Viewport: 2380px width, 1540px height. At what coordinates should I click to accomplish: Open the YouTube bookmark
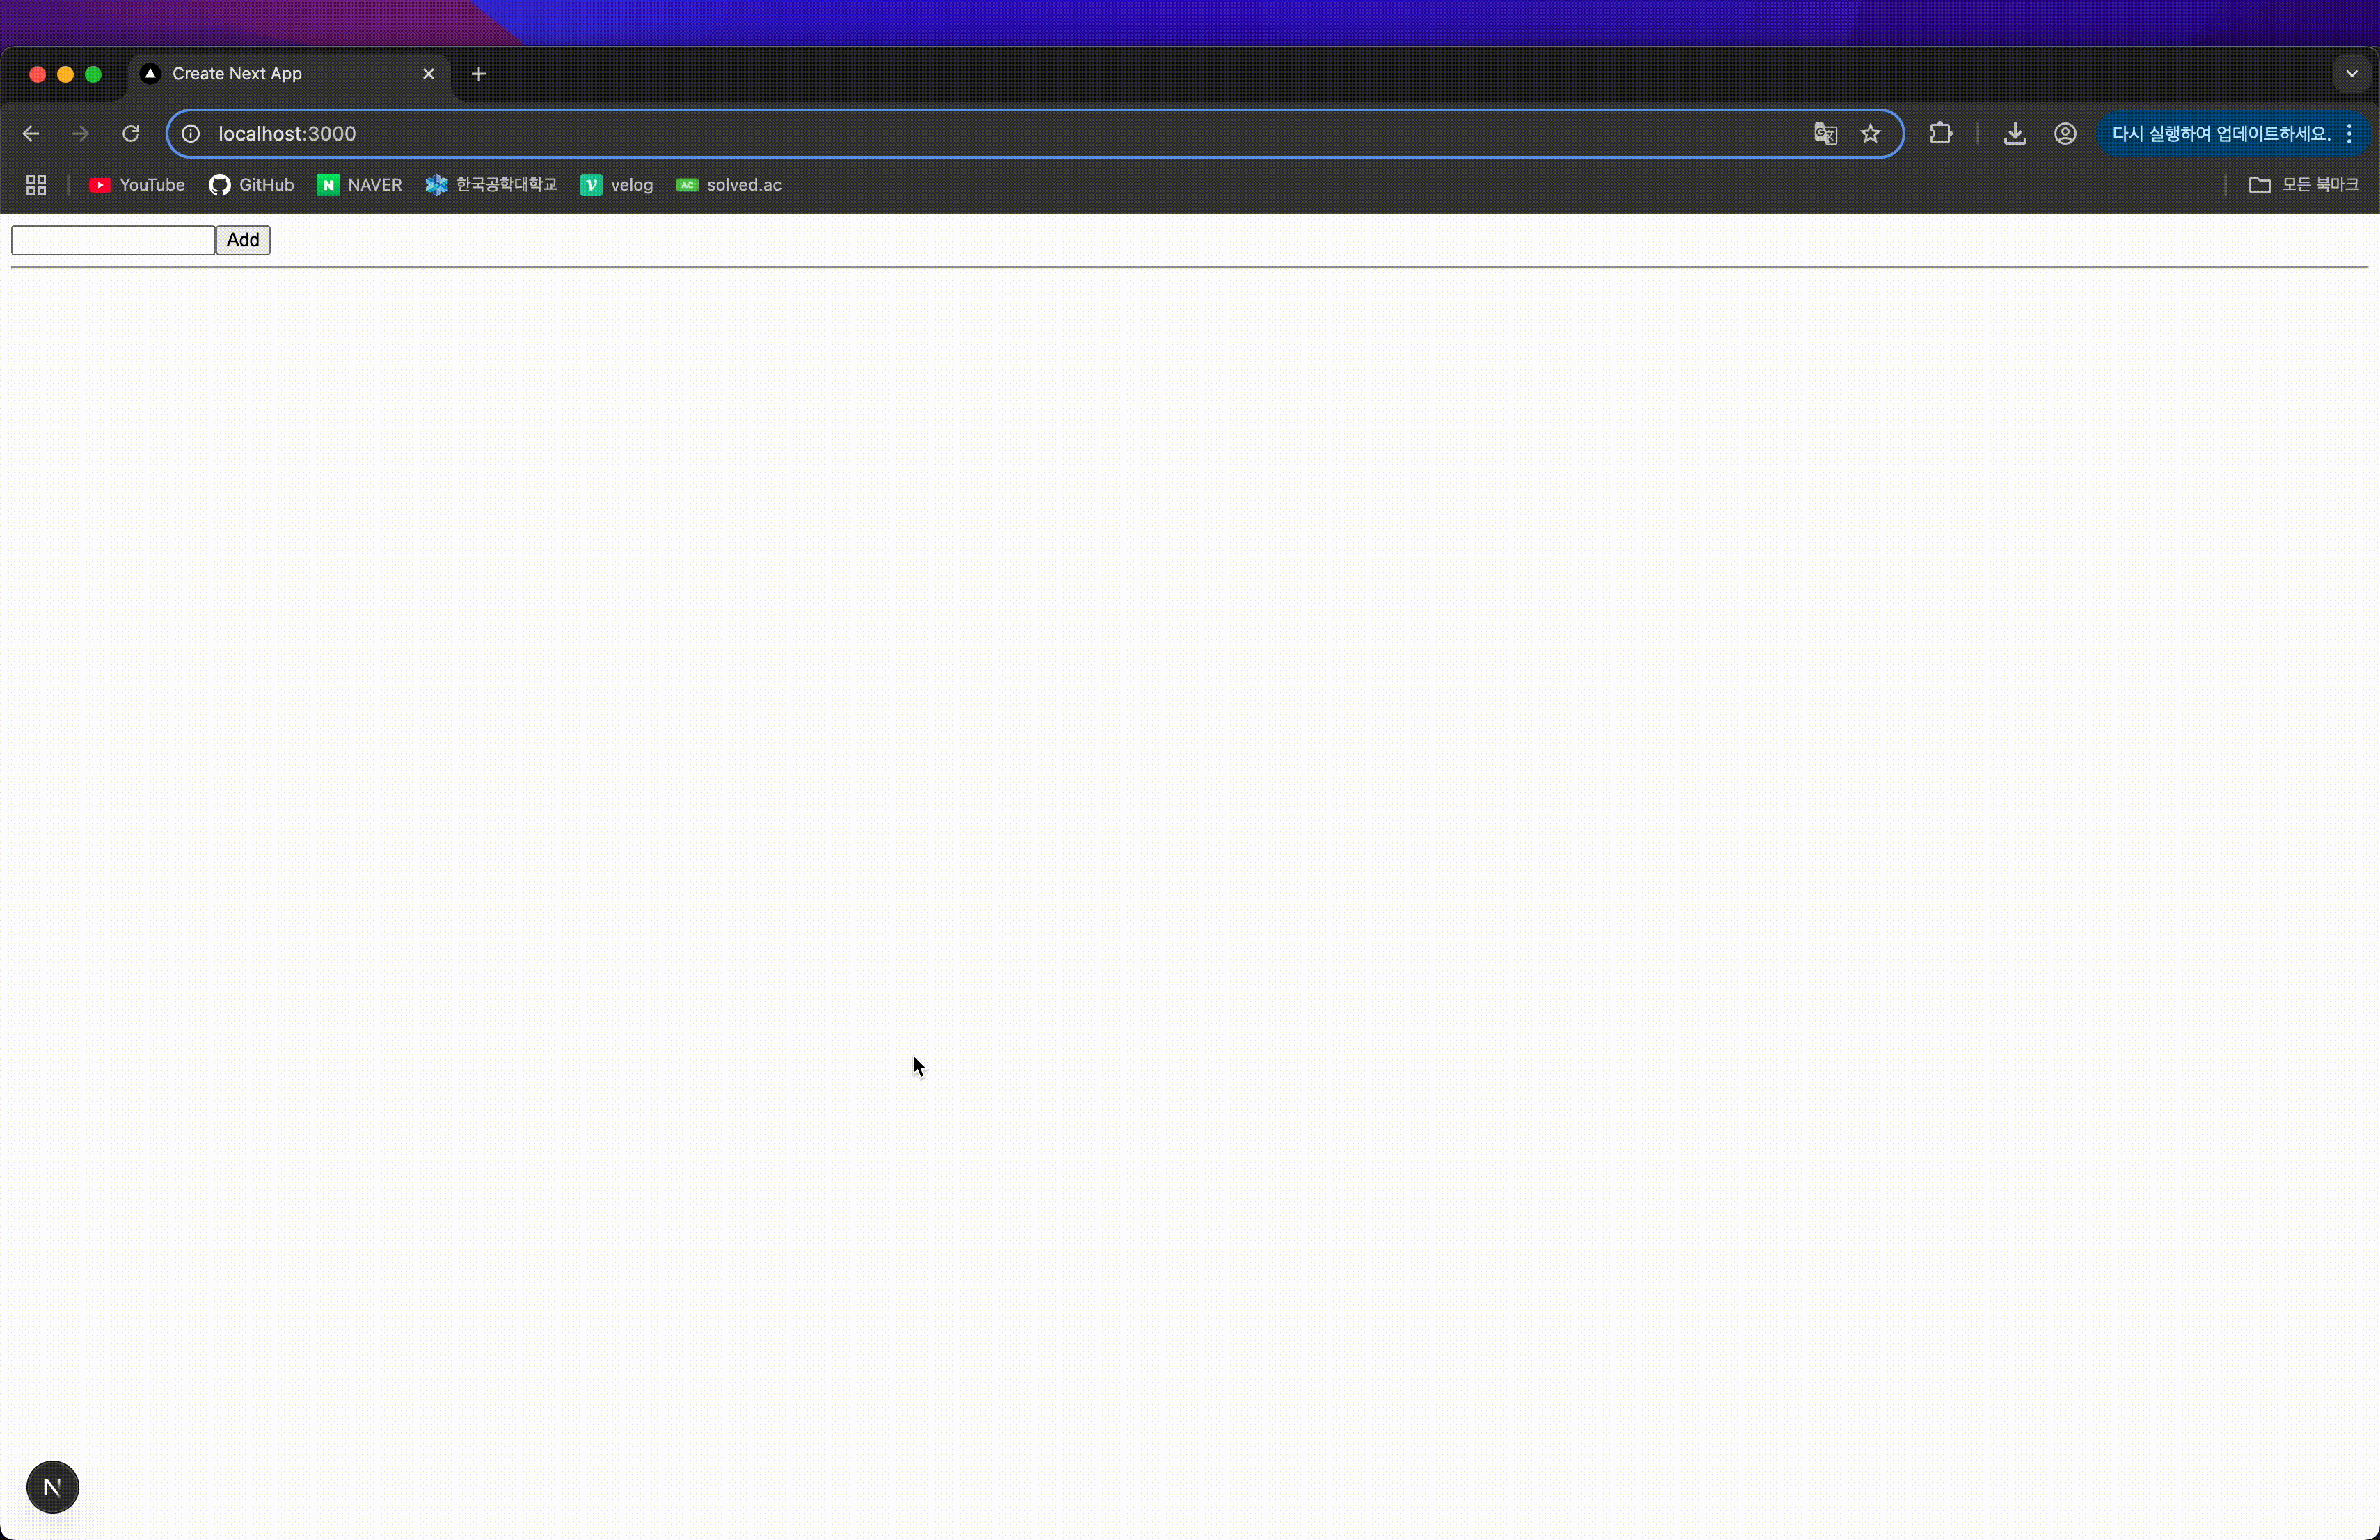(x=137, y=185)
